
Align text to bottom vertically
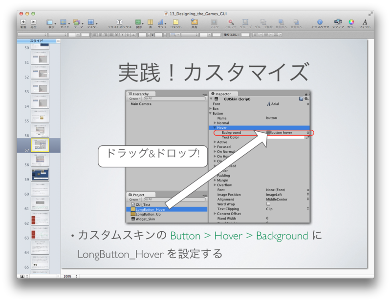click(x=133, y=35)
